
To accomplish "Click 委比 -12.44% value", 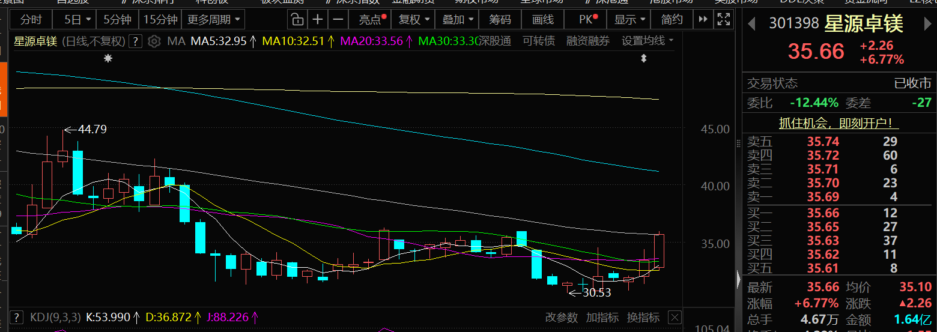I will (814, 103).
